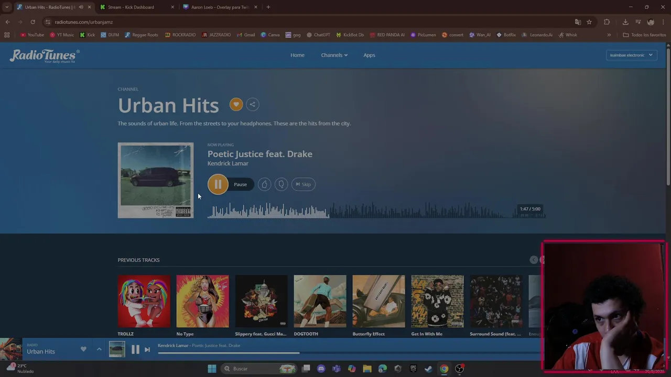Click the bottom player track progress bar
671x377 pixels.
(x=350, y=352)
